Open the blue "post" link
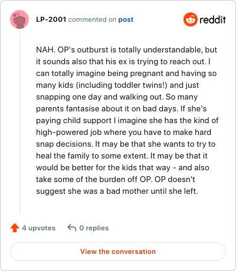The width and height of the screenshot is (236, 271). coord(126,19)
